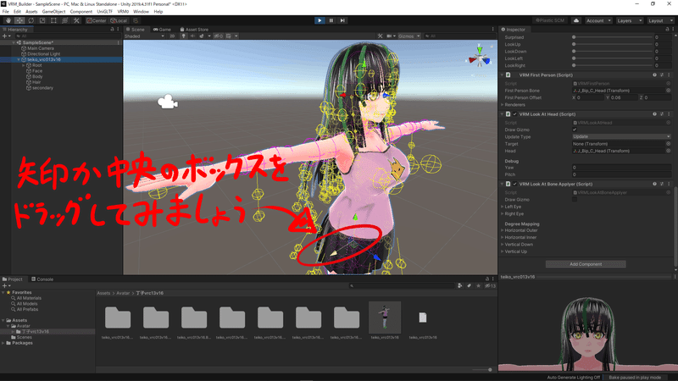Screen dimensions: 678x381
Task: Open the Shaded draw mode dropdown
Action: [144, 36]
